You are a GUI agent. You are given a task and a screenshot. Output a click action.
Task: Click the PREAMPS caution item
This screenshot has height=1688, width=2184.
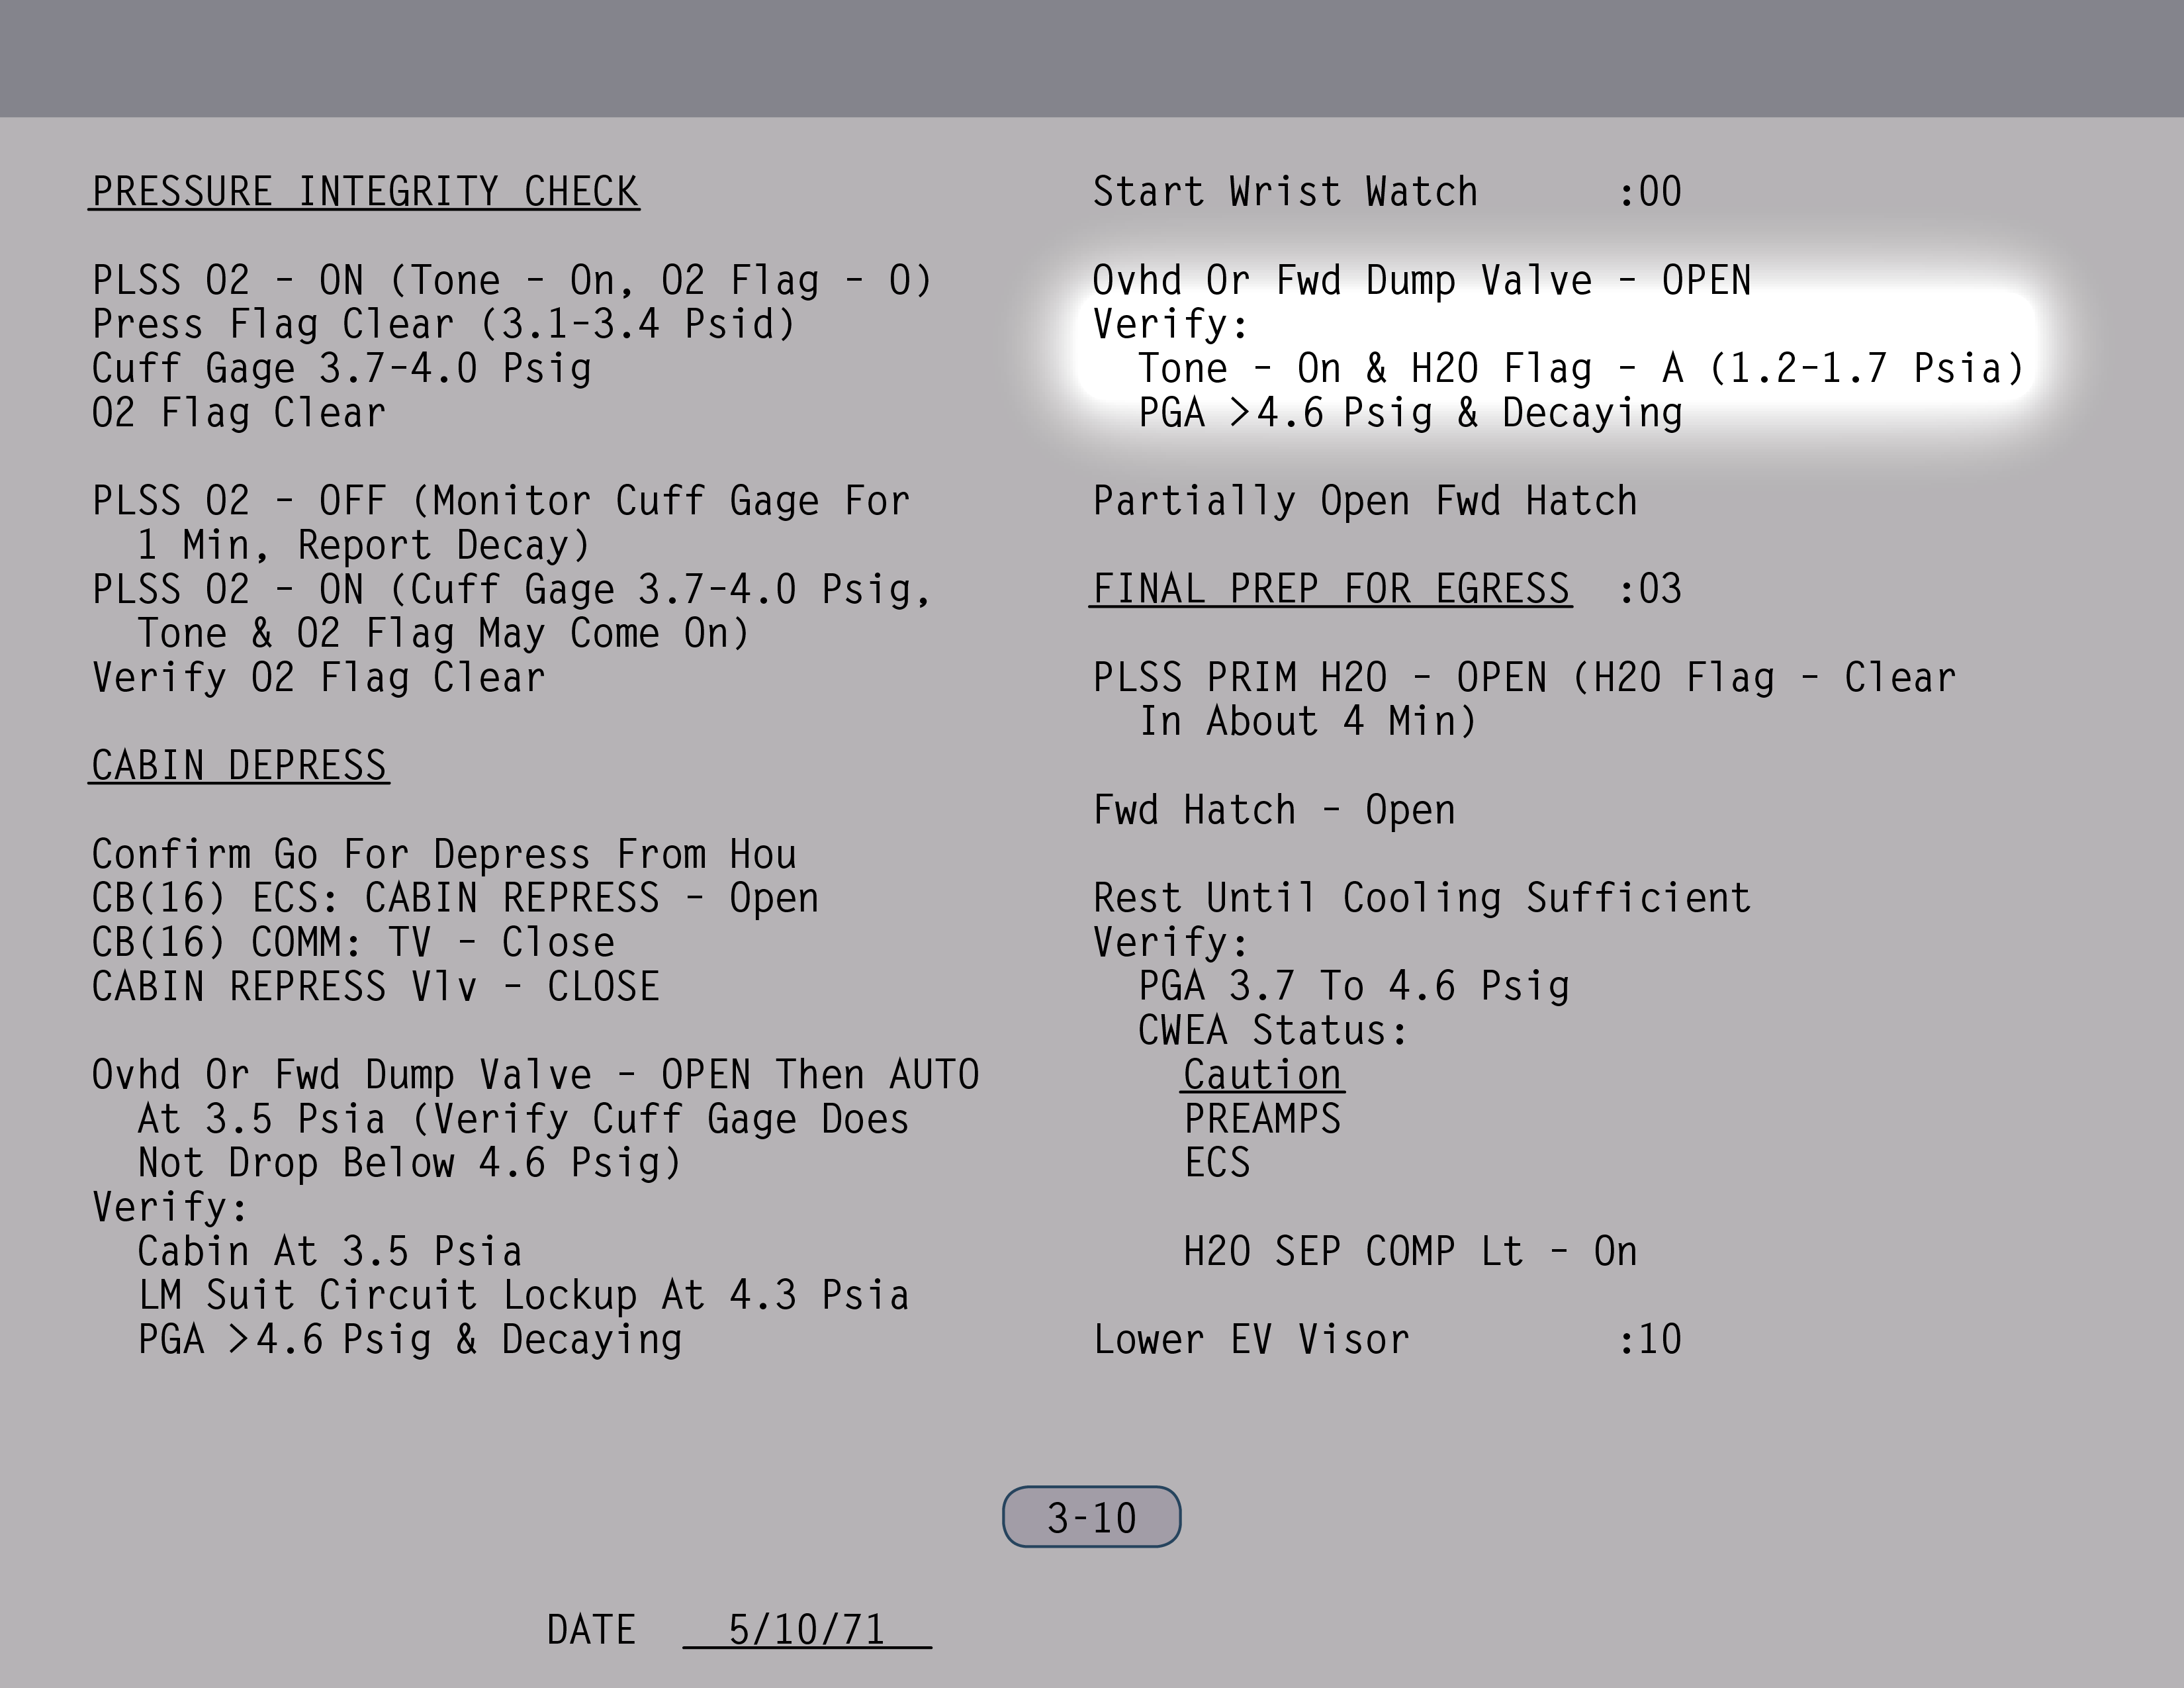coord(1262,1119)
